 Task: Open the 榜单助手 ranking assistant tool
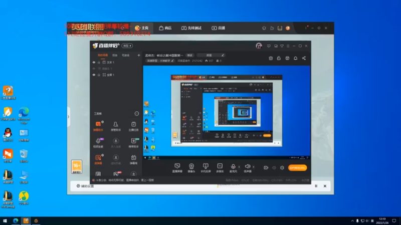coord(133,143)
